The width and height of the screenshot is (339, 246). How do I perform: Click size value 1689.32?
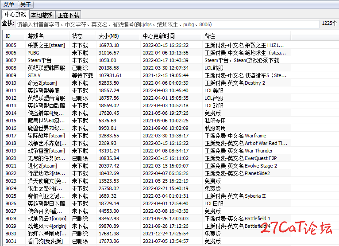click(x=108, y=196)
